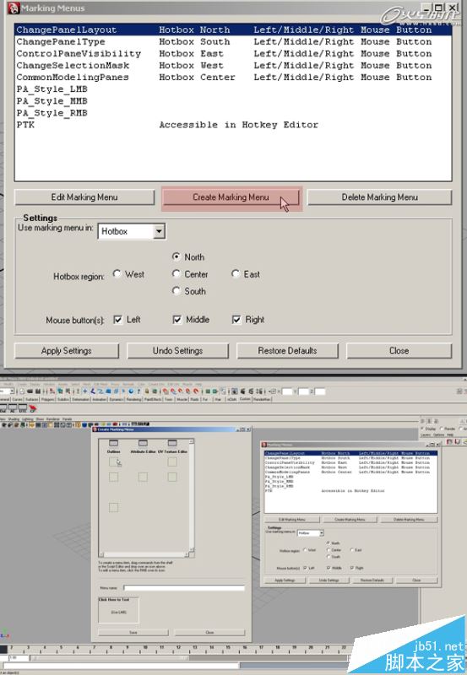The width and height of the screenshot is (467, 675).
Task: Click Maya icon in large Marking Menus title bar
Action: [x=14, y=8]
